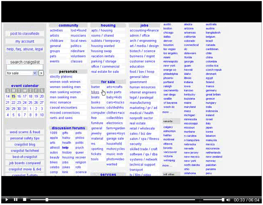Open the 'event calendar' heading link
The height and width of the screenshot is (205, 263).
tap(25, 86)
